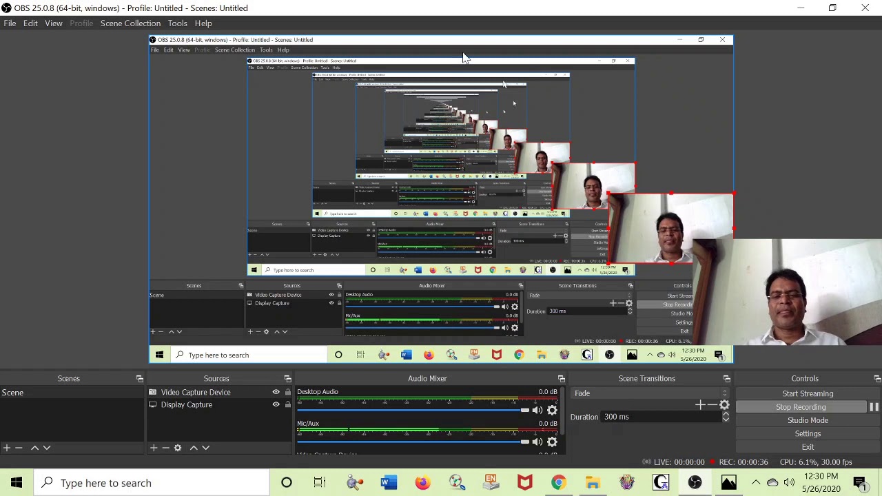Remove the scene transition with the minus icon
Image resolution: width=882 pixels, height=496 pixels.
(712, 405)
